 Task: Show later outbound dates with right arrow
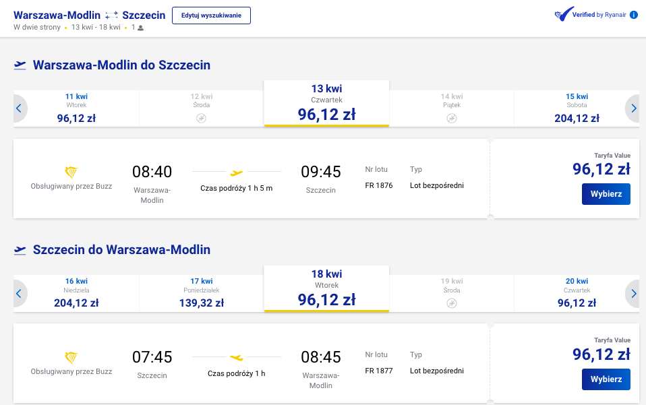pos(633,108)
